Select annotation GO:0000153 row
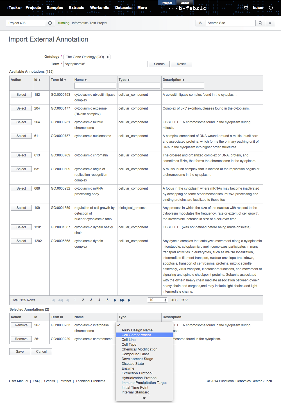The image size is (281, 403). coord(21,95)
